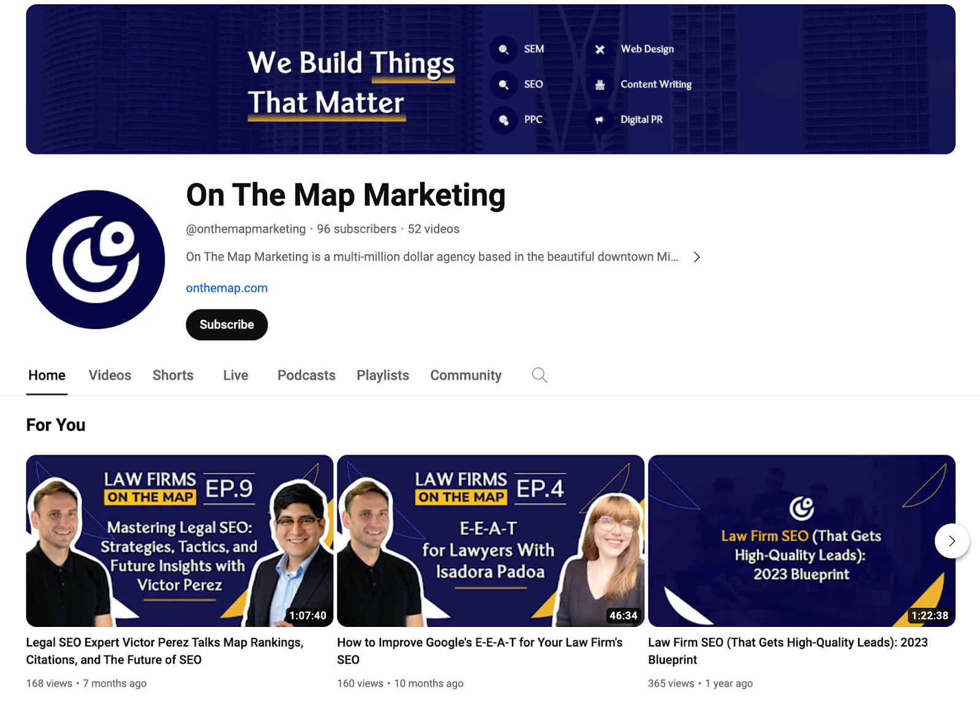Switch to the Shorts tab
Image resolution: width=980 pixels, height=706 pixels.
pyautogui.click(x=173, y=375)
